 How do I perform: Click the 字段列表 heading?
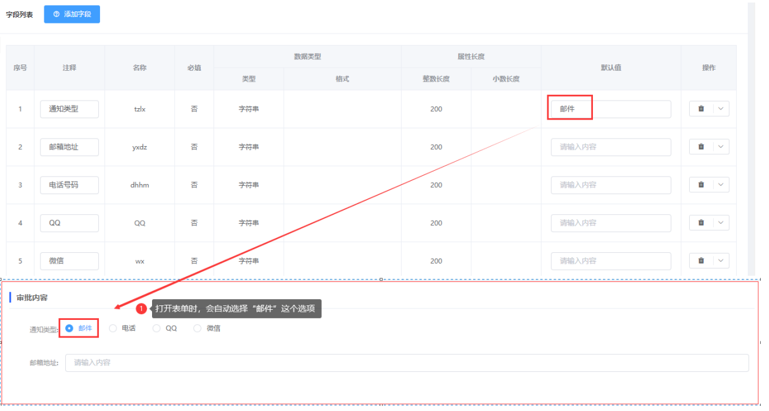click(20, 15)
